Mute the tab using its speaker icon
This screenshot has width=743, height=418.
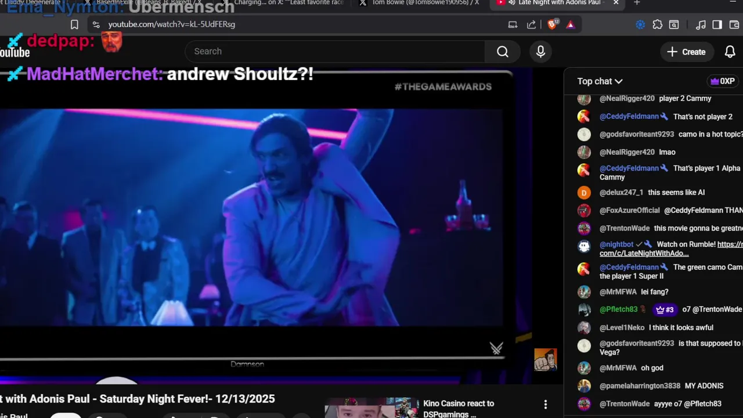click(512, 3)
